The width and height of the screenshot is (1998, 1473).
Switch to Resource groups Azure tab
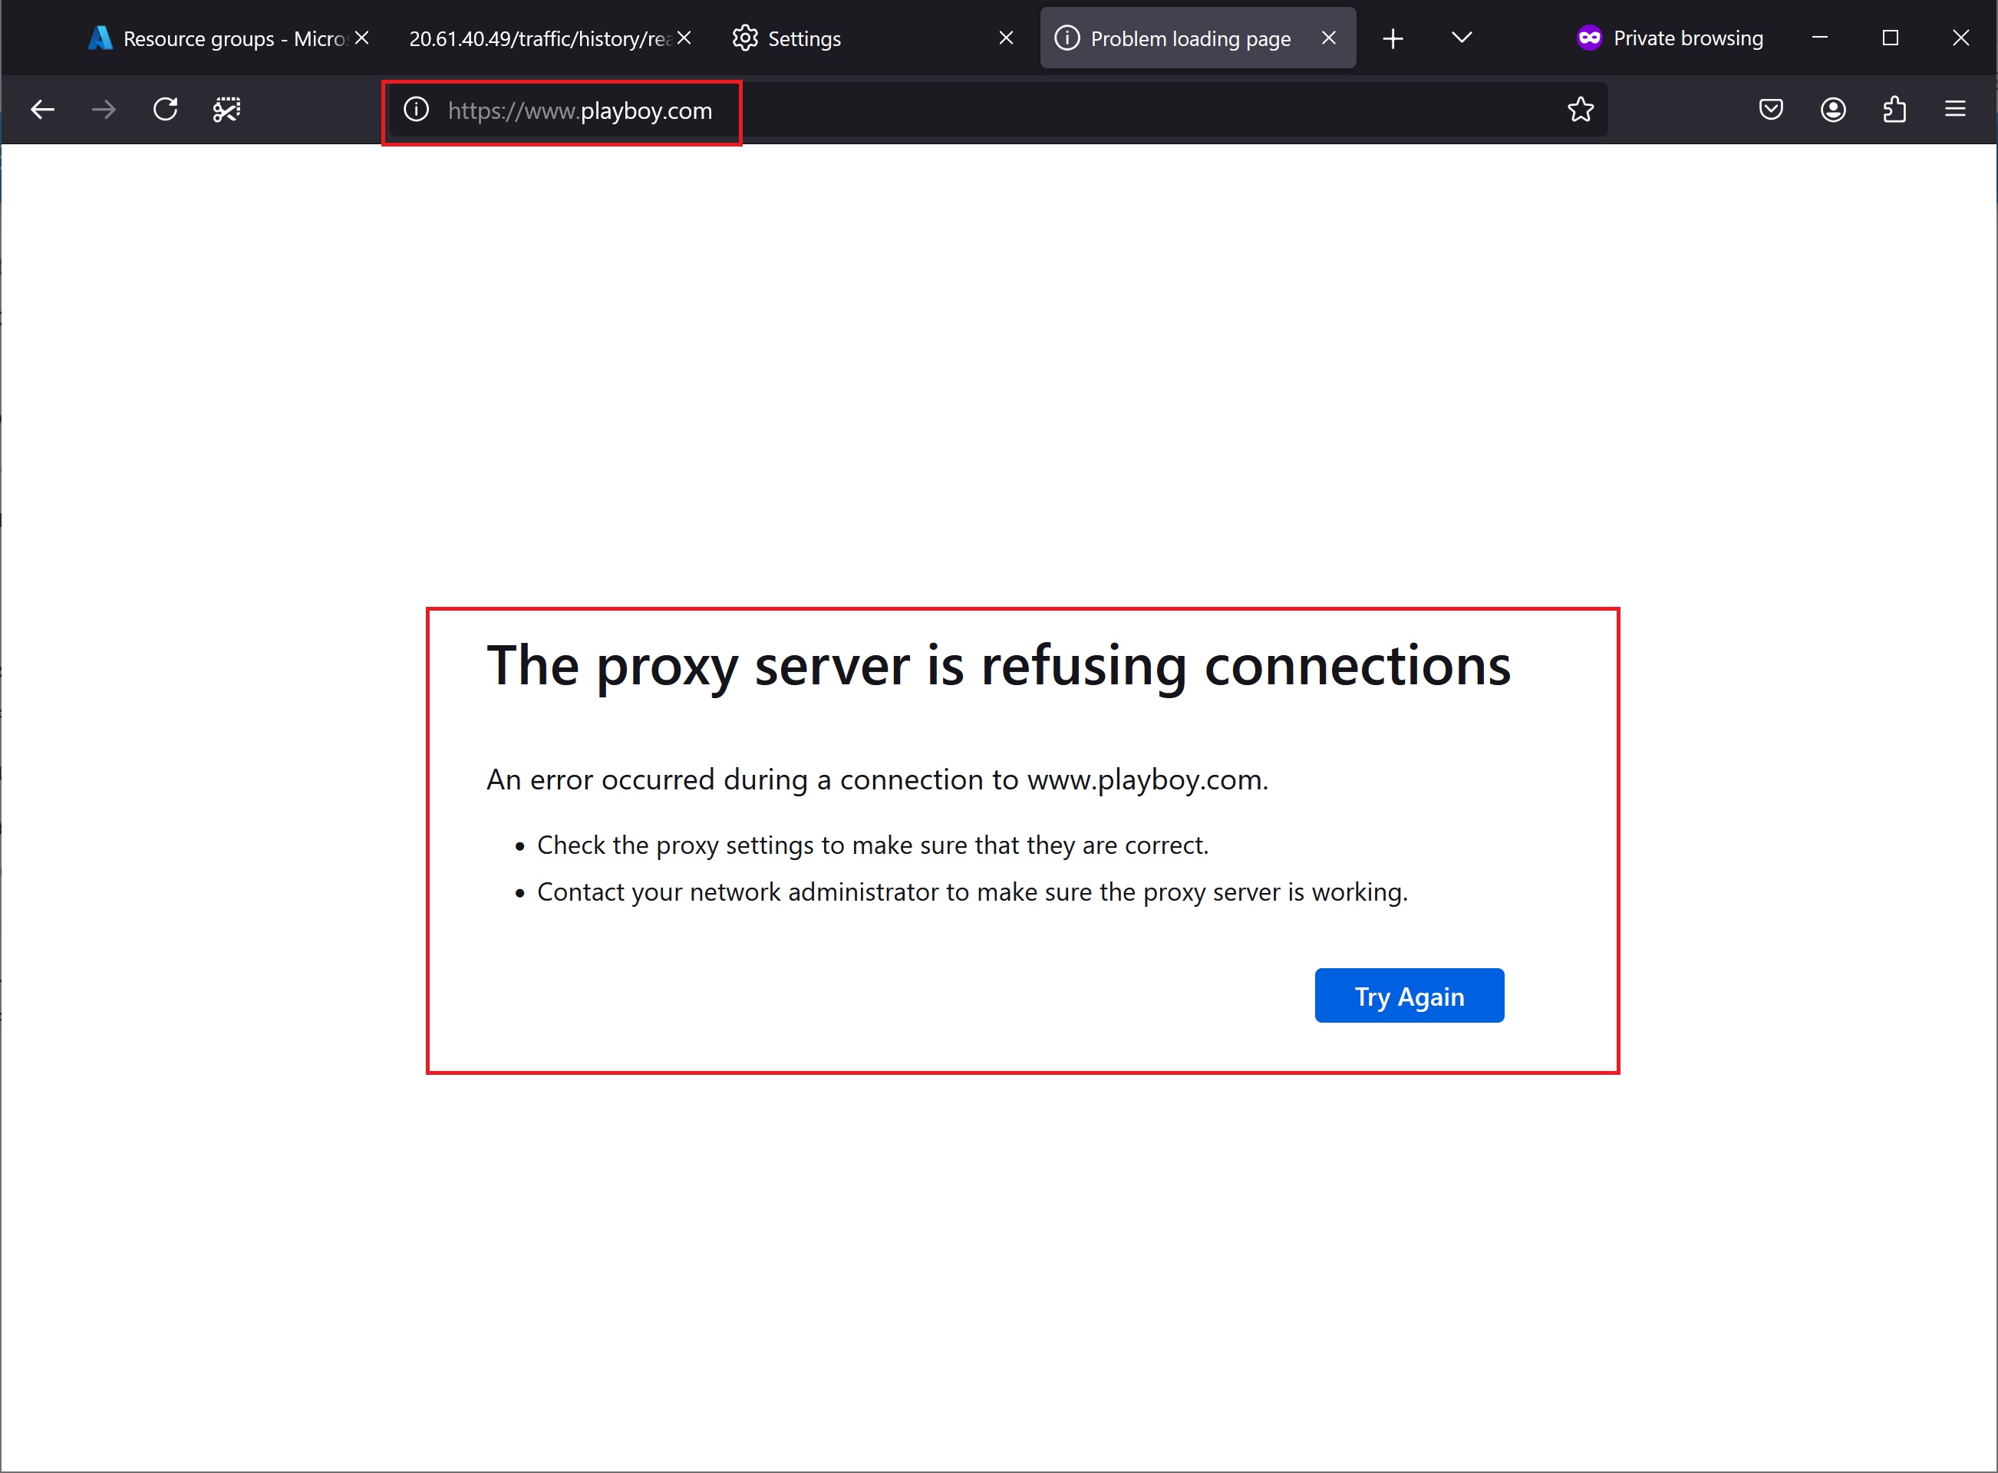tap(228, 38)
